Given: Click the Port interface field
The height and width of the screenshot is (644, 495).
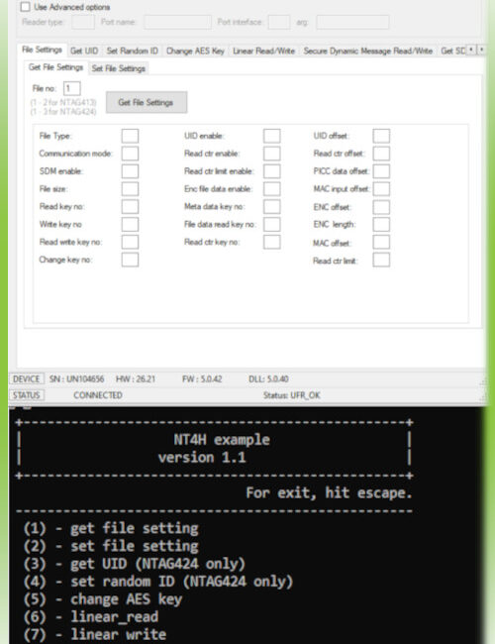Looking at the screenshot, I should coord(279,22).
